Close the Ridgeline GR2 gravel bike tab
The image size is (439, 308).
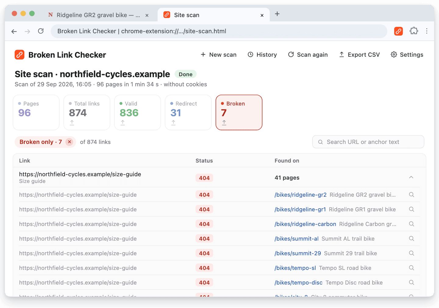(x=147, y=15)
